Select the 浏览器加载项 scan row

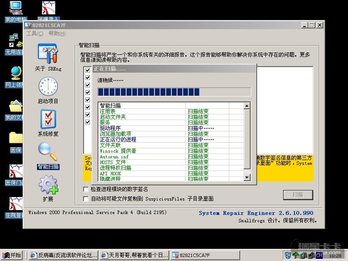(171, 134)
